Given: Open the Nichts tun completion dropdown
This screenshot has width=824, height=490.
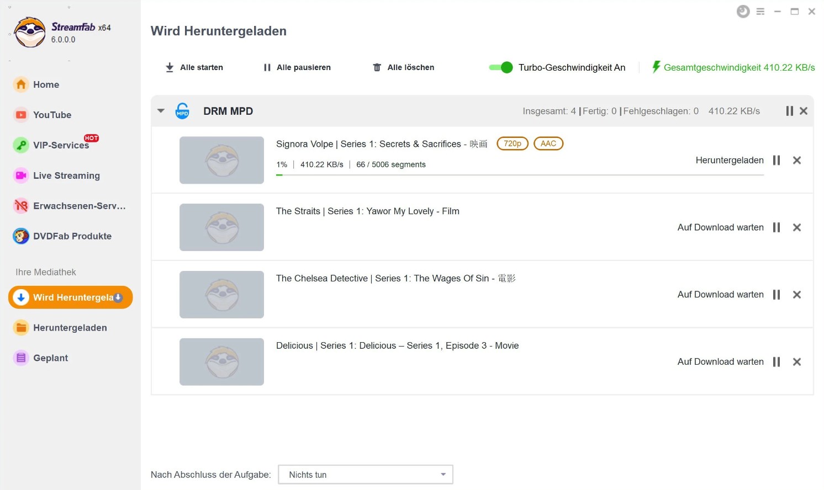Looking at the screenshot, I should [x=366, y=475].
